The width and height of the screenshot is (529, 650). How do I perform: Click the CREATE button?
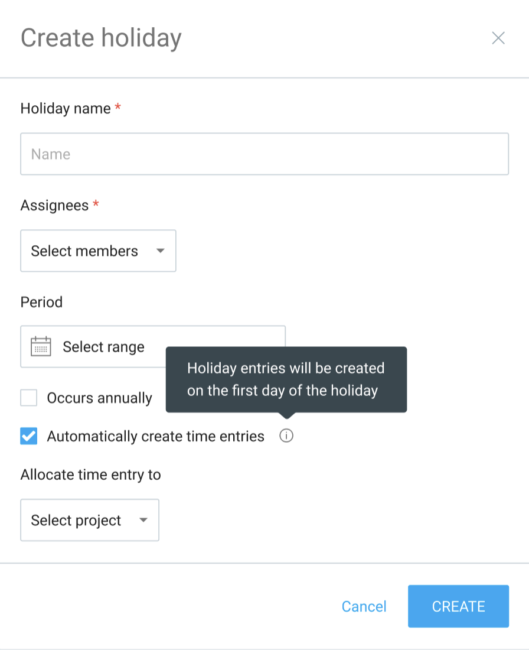point(458,606)
